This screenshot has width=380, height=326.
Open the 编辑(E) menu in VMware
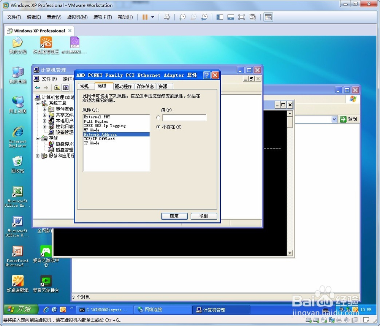pos(34,17)
